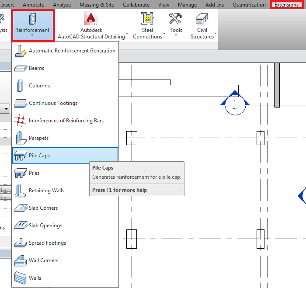Click the Autodesk AutoCAD Structural Detailing icon

click(91, 18)
